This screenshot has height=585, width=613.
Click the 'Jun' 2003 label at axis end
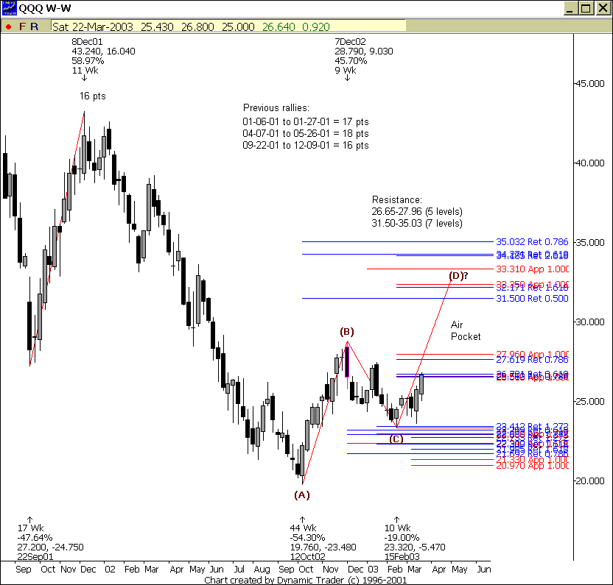(484, 570)
